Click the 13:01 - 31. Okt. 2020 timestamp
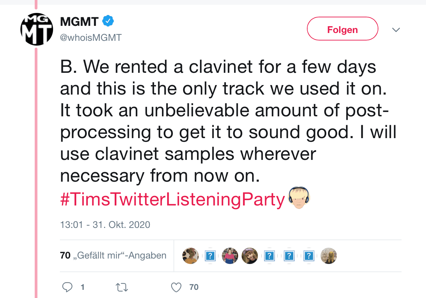The image size is (426, 298). [105, 225]
